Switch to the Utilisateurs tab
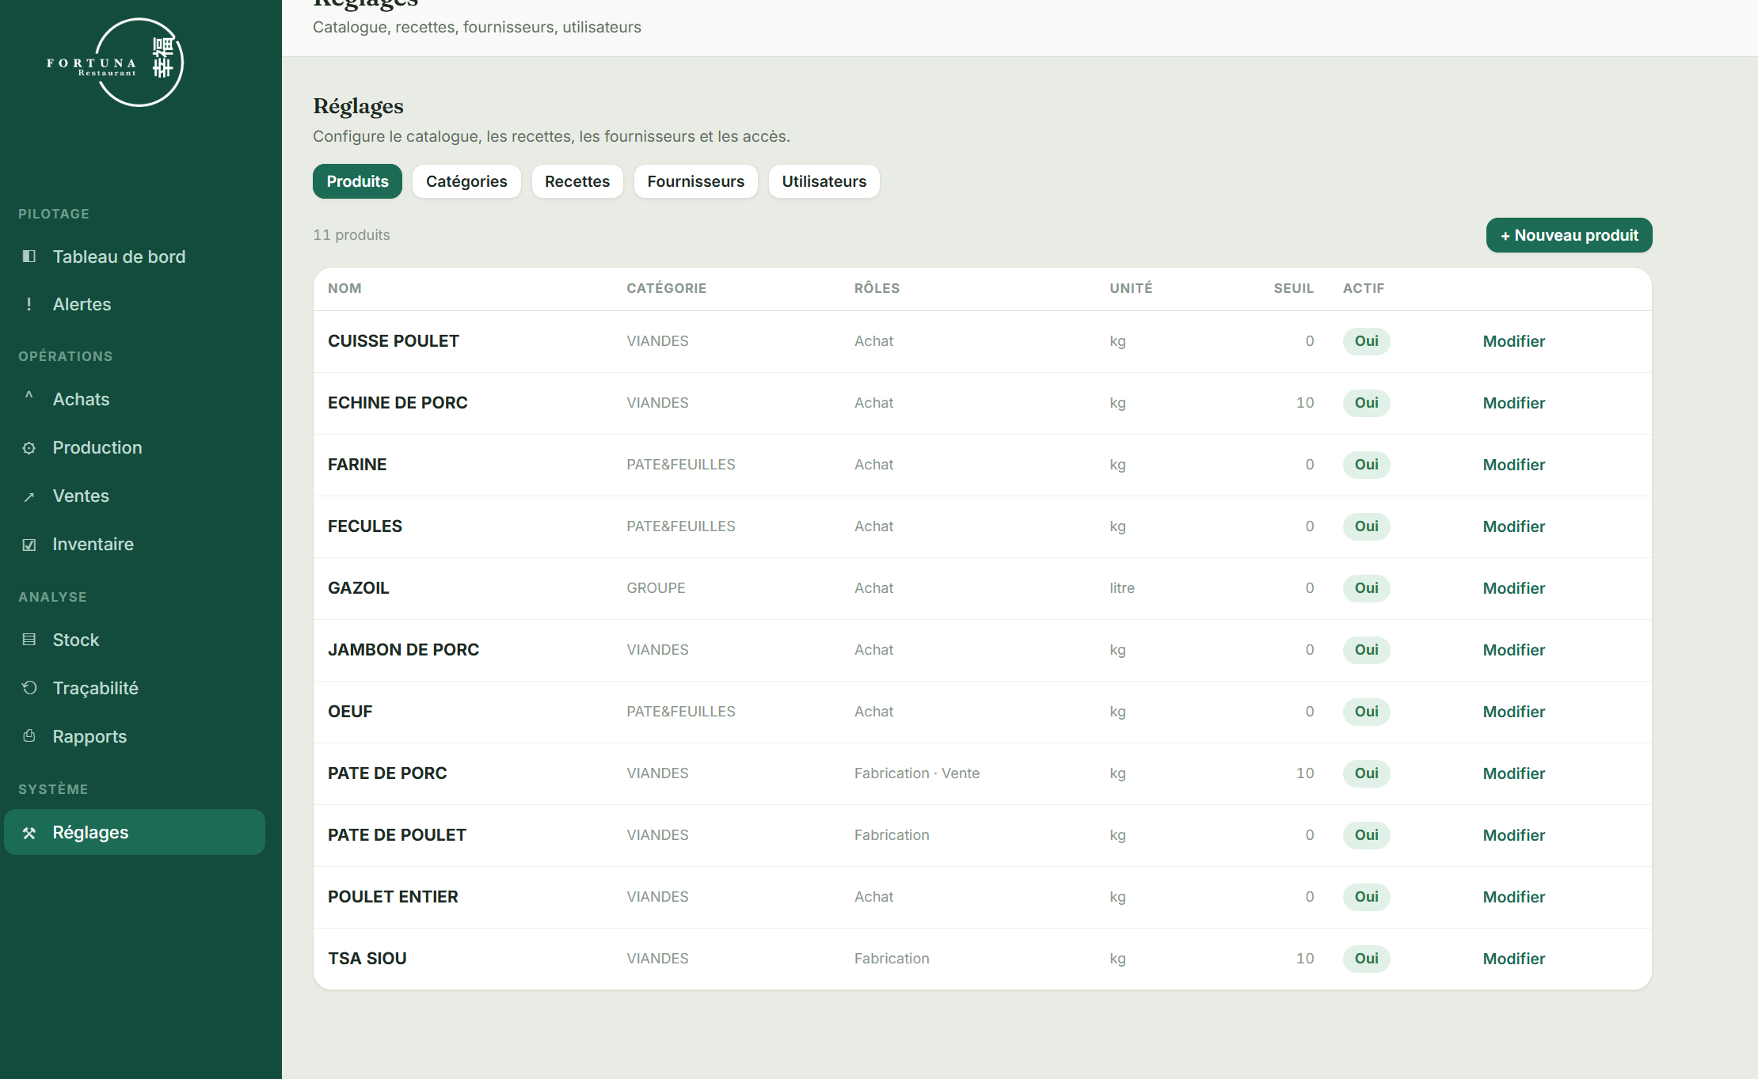The width and height of the screenshot is (1758, 1079). tap(824, 181)
